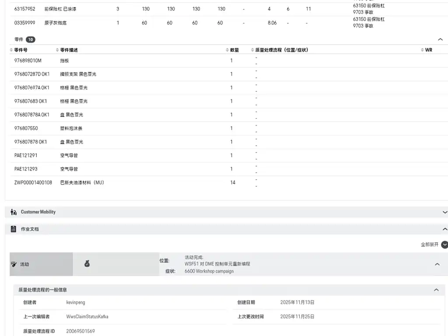Sort by WR column
This screenshot has height=336, width=448.
[422, 50]
